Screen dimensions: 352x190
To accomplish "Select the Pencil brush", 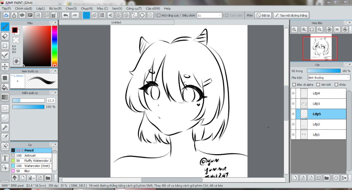I will pyautogui.click(x=31, y=150).
